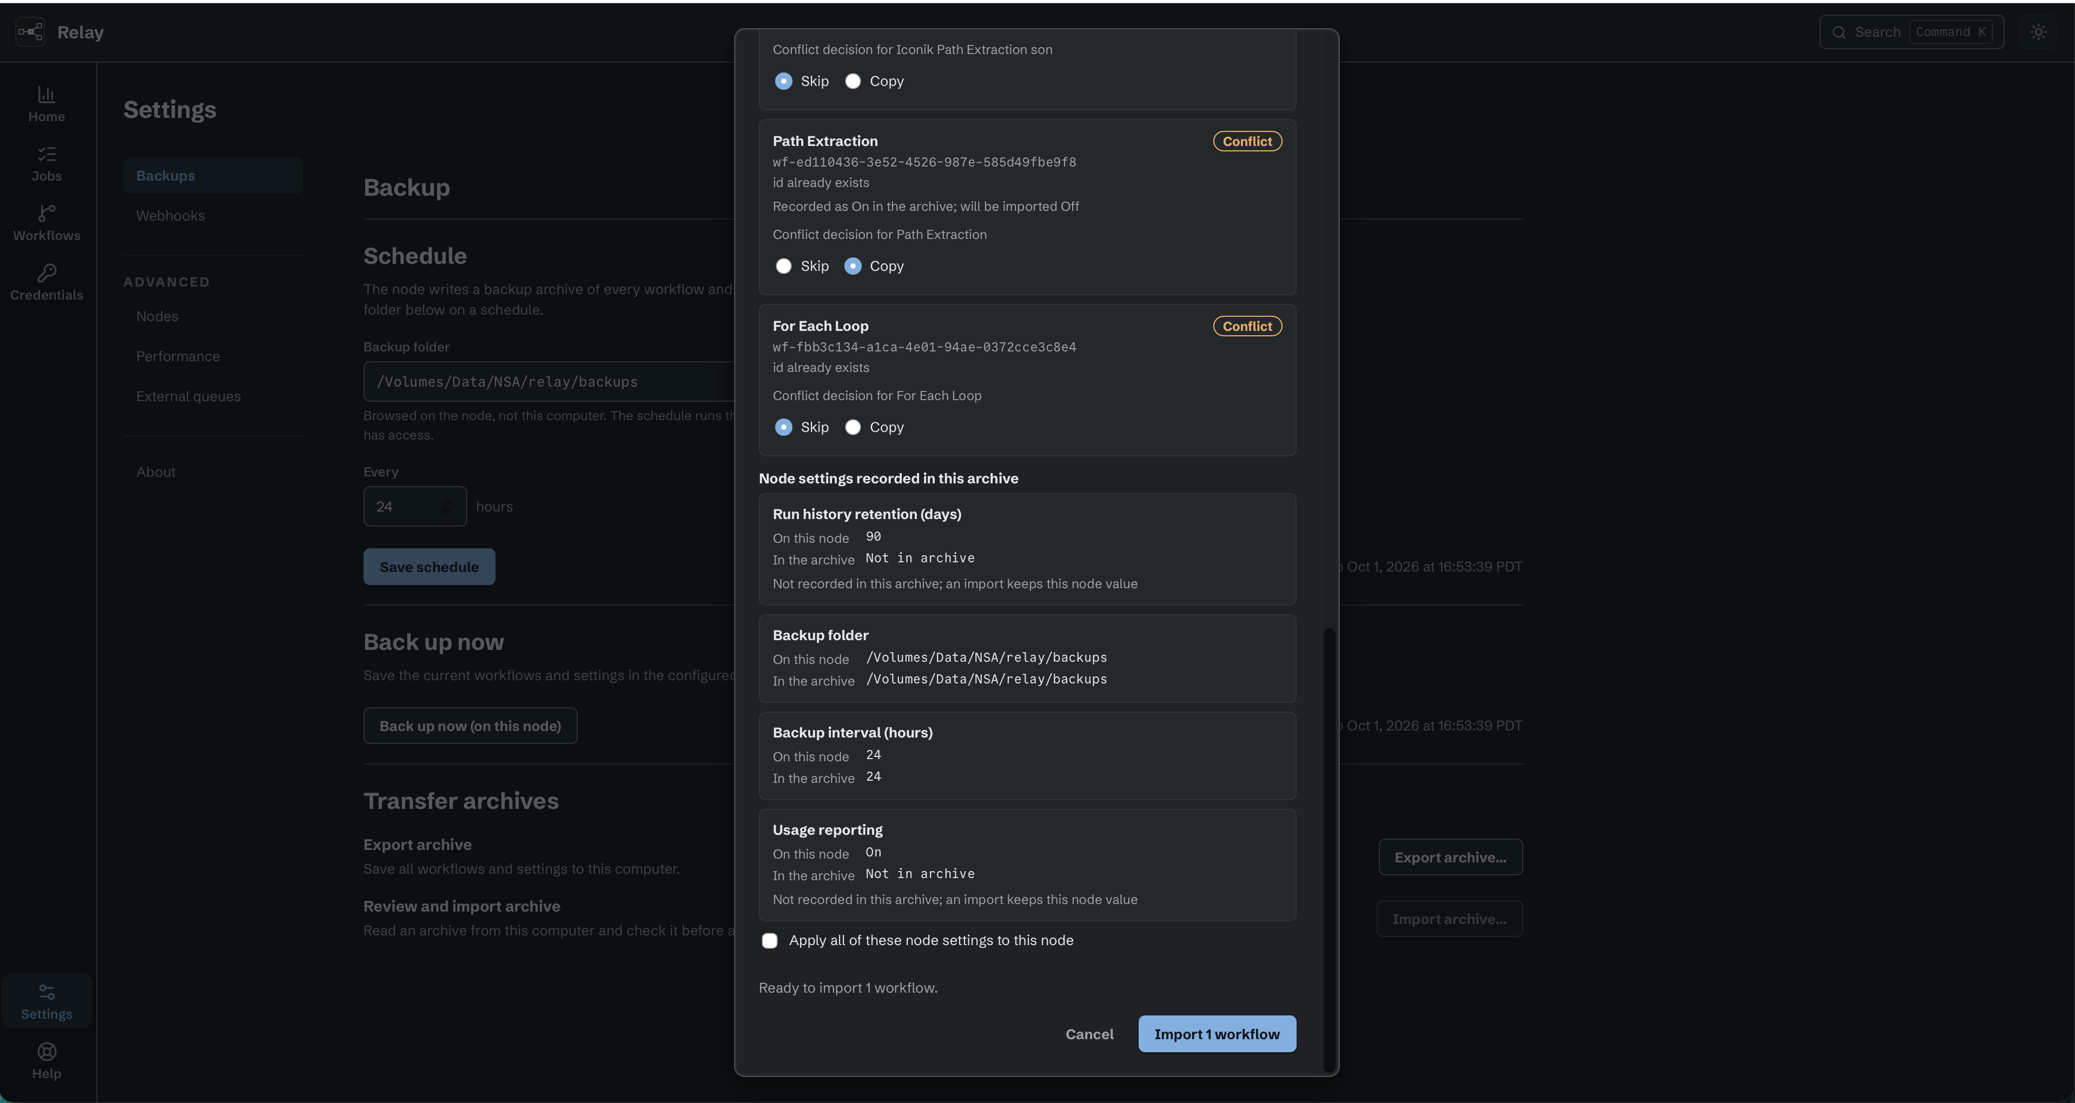
Task: Select Copy for Path Extraction conflict
Action: point(853,265)
